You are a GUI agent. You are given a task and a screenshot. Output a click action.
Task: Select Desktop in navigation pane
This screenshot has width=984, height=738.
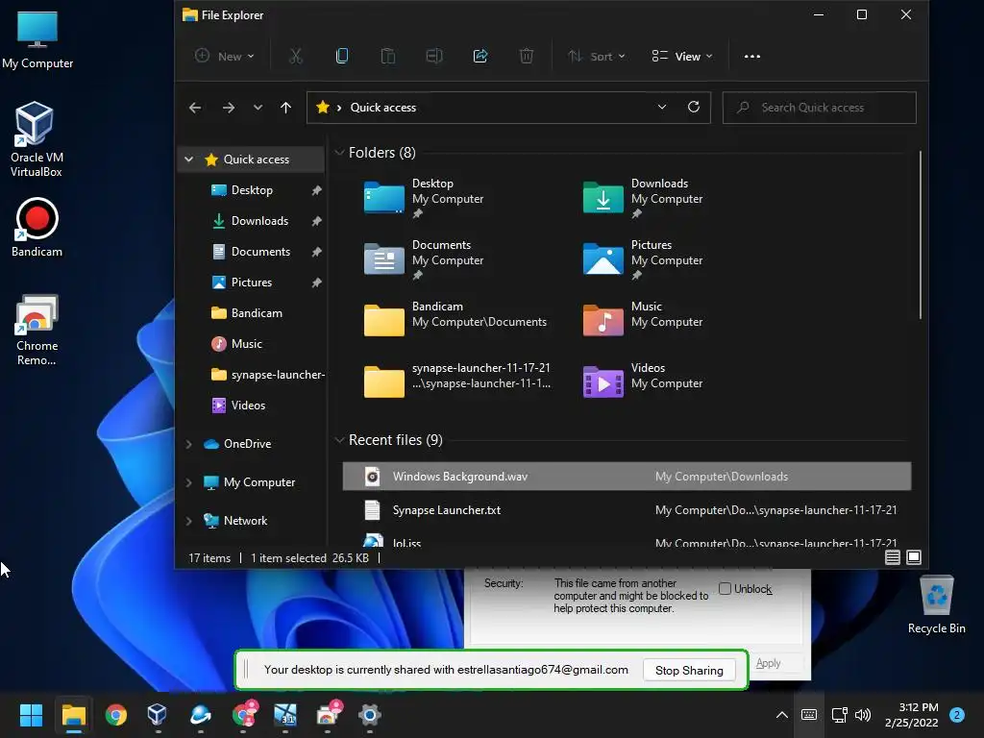252,190
